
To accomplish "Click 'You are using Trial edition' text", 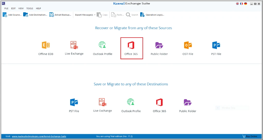I will (x=114, y=136).
